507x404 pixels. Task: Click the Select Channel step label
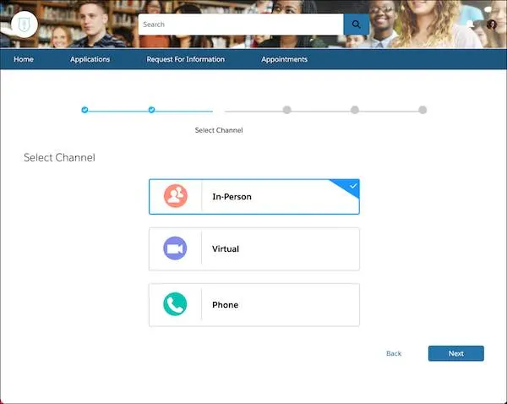[219, 130]
